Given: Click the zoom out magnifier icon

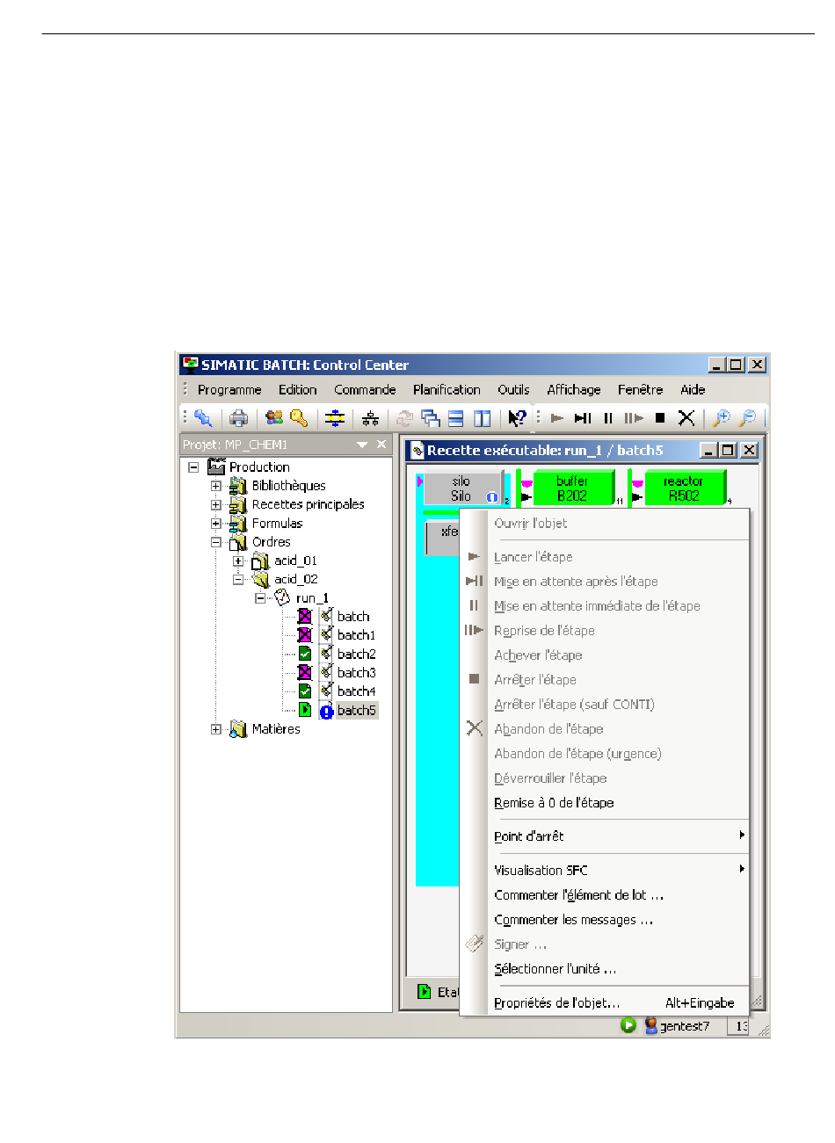Looking at the screenshot, I should click(747, 418).
